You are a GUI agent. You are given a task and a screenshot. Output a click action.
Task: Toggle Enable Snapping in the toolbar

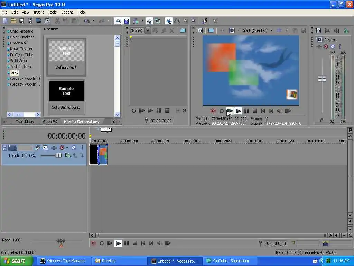(118, 21)
